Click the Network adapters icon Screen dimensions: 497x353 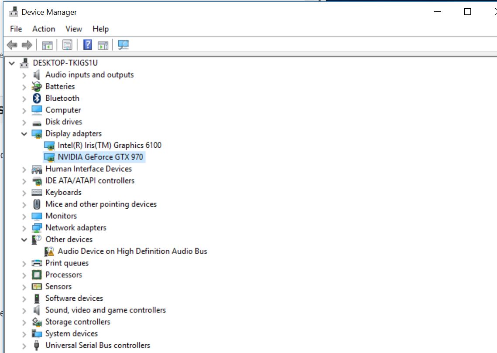point(37,228)
